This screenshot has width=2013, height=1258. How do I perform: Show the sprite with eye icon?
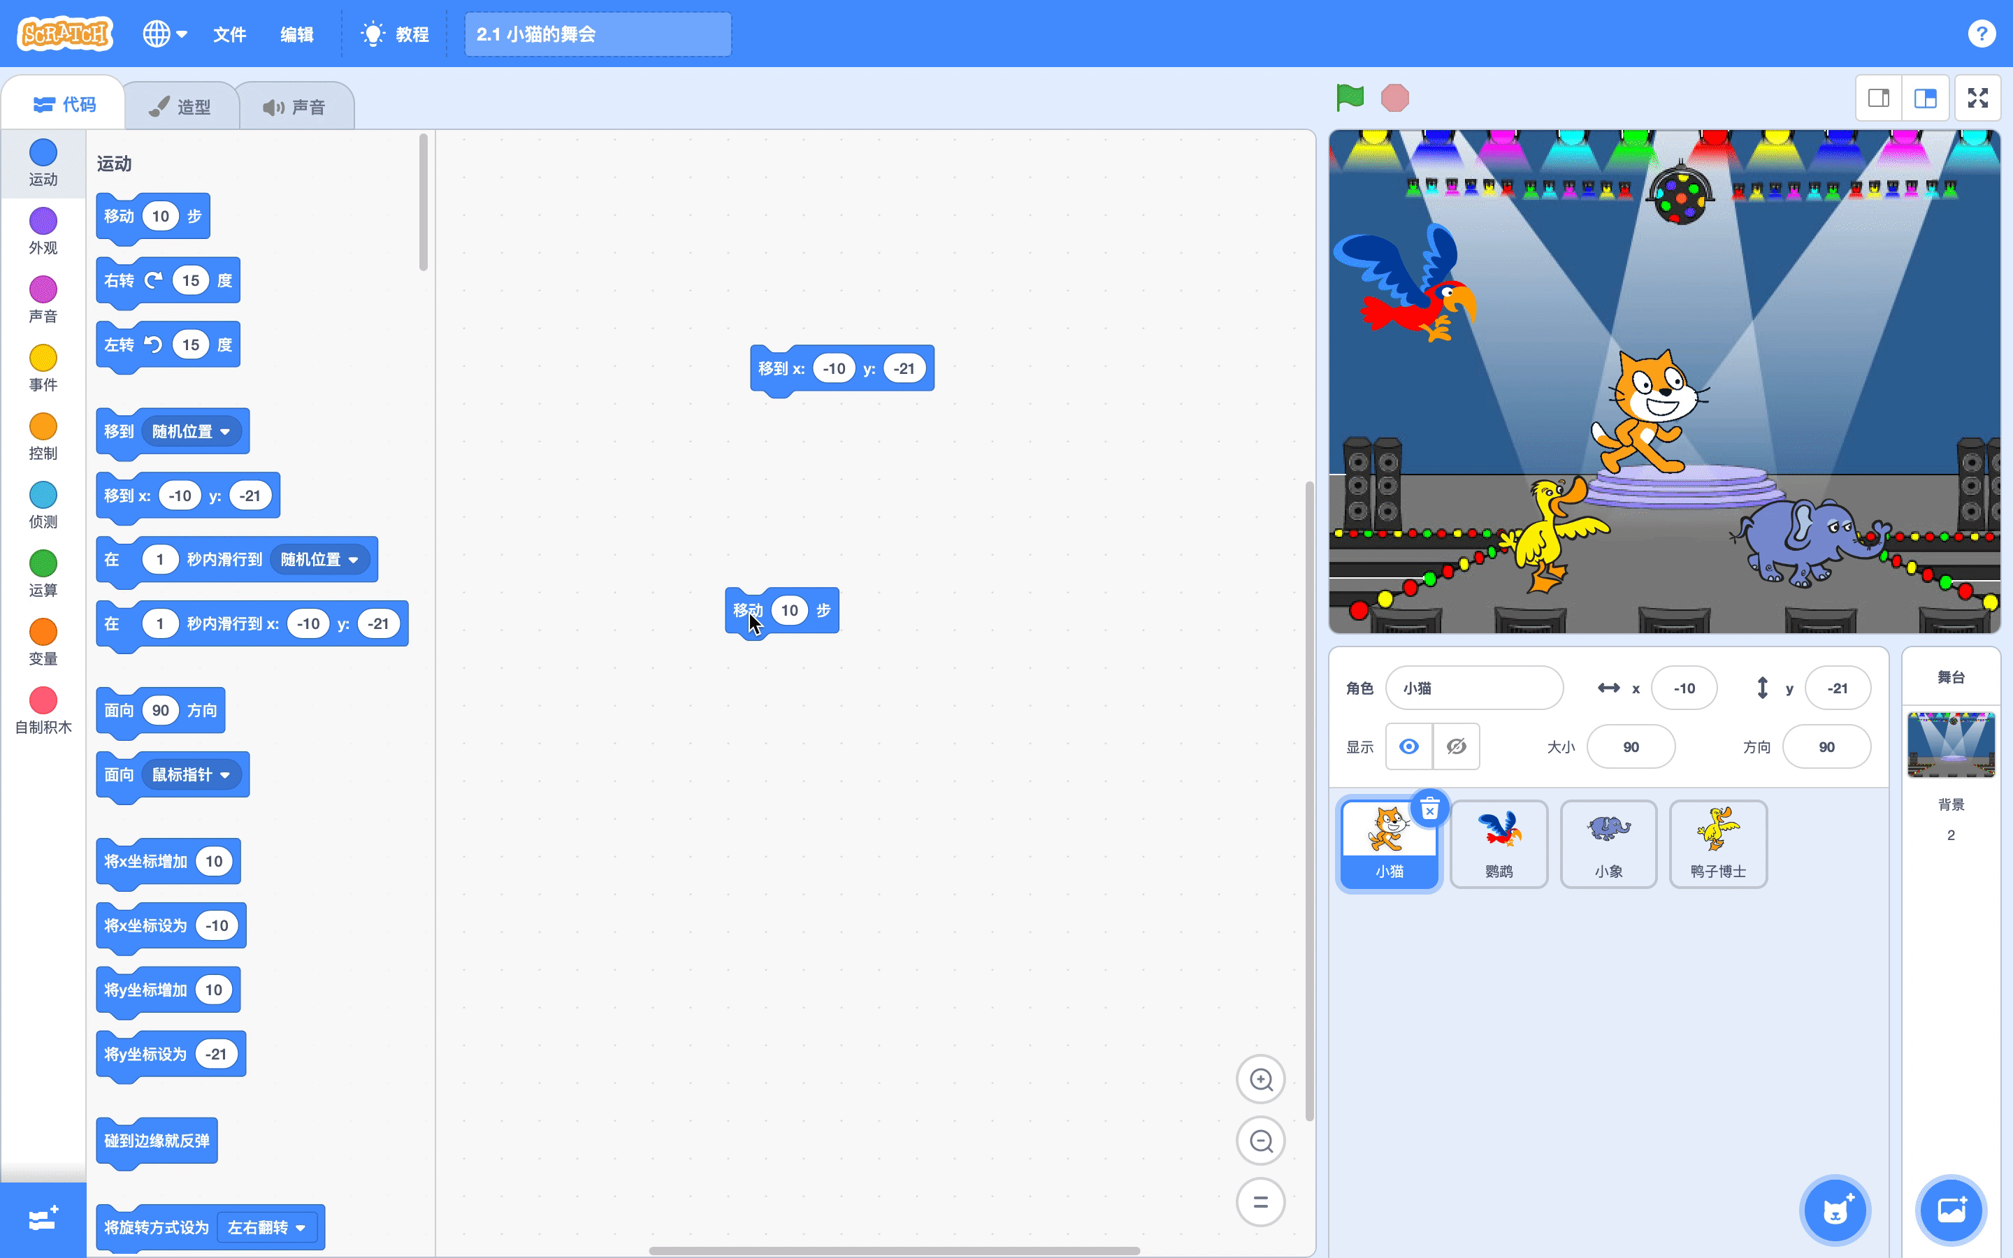coord(1408,746)
